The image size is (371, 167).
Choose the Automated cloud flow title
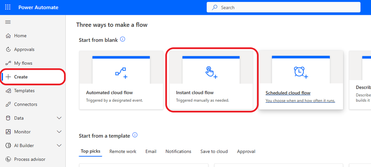coord(109,93)
